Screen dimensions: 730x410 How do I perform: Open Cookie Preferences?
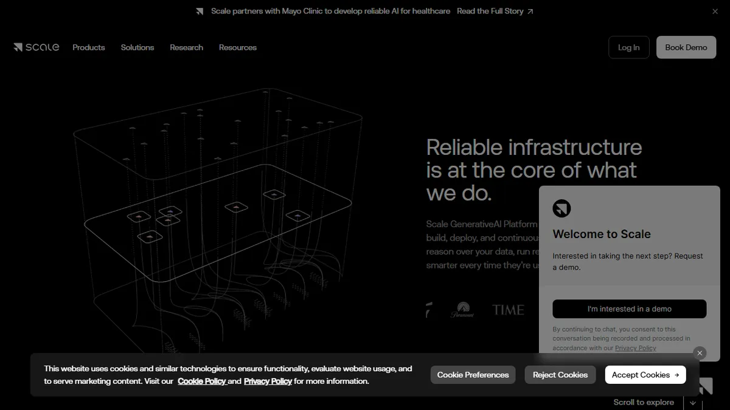(473, 375)
